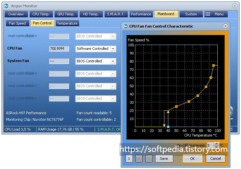Click the System Fan RPM field

(59, 61)
